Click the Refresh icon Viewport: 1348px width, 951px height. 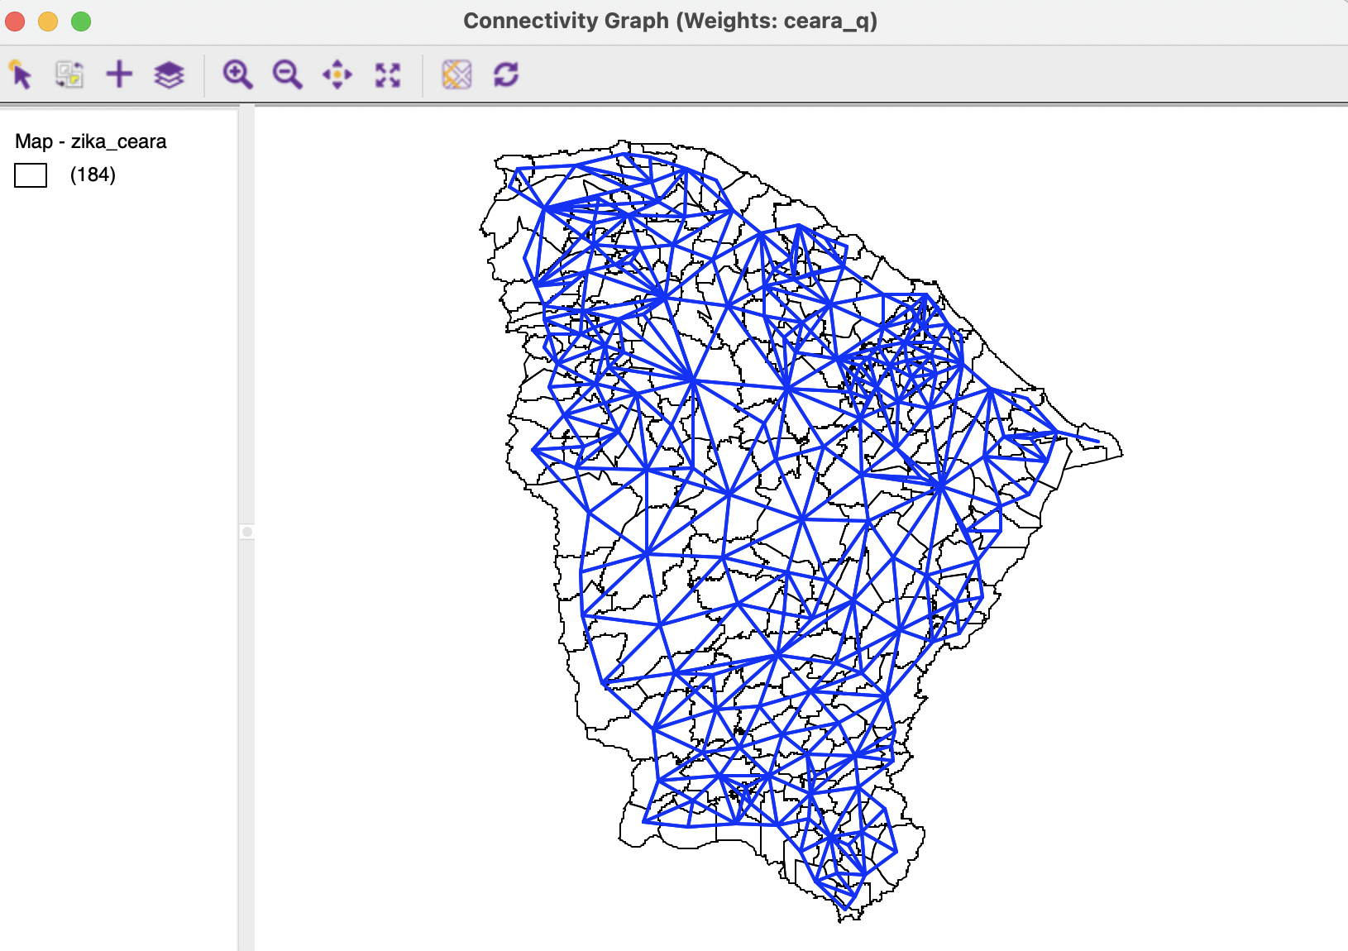point(506,74)
